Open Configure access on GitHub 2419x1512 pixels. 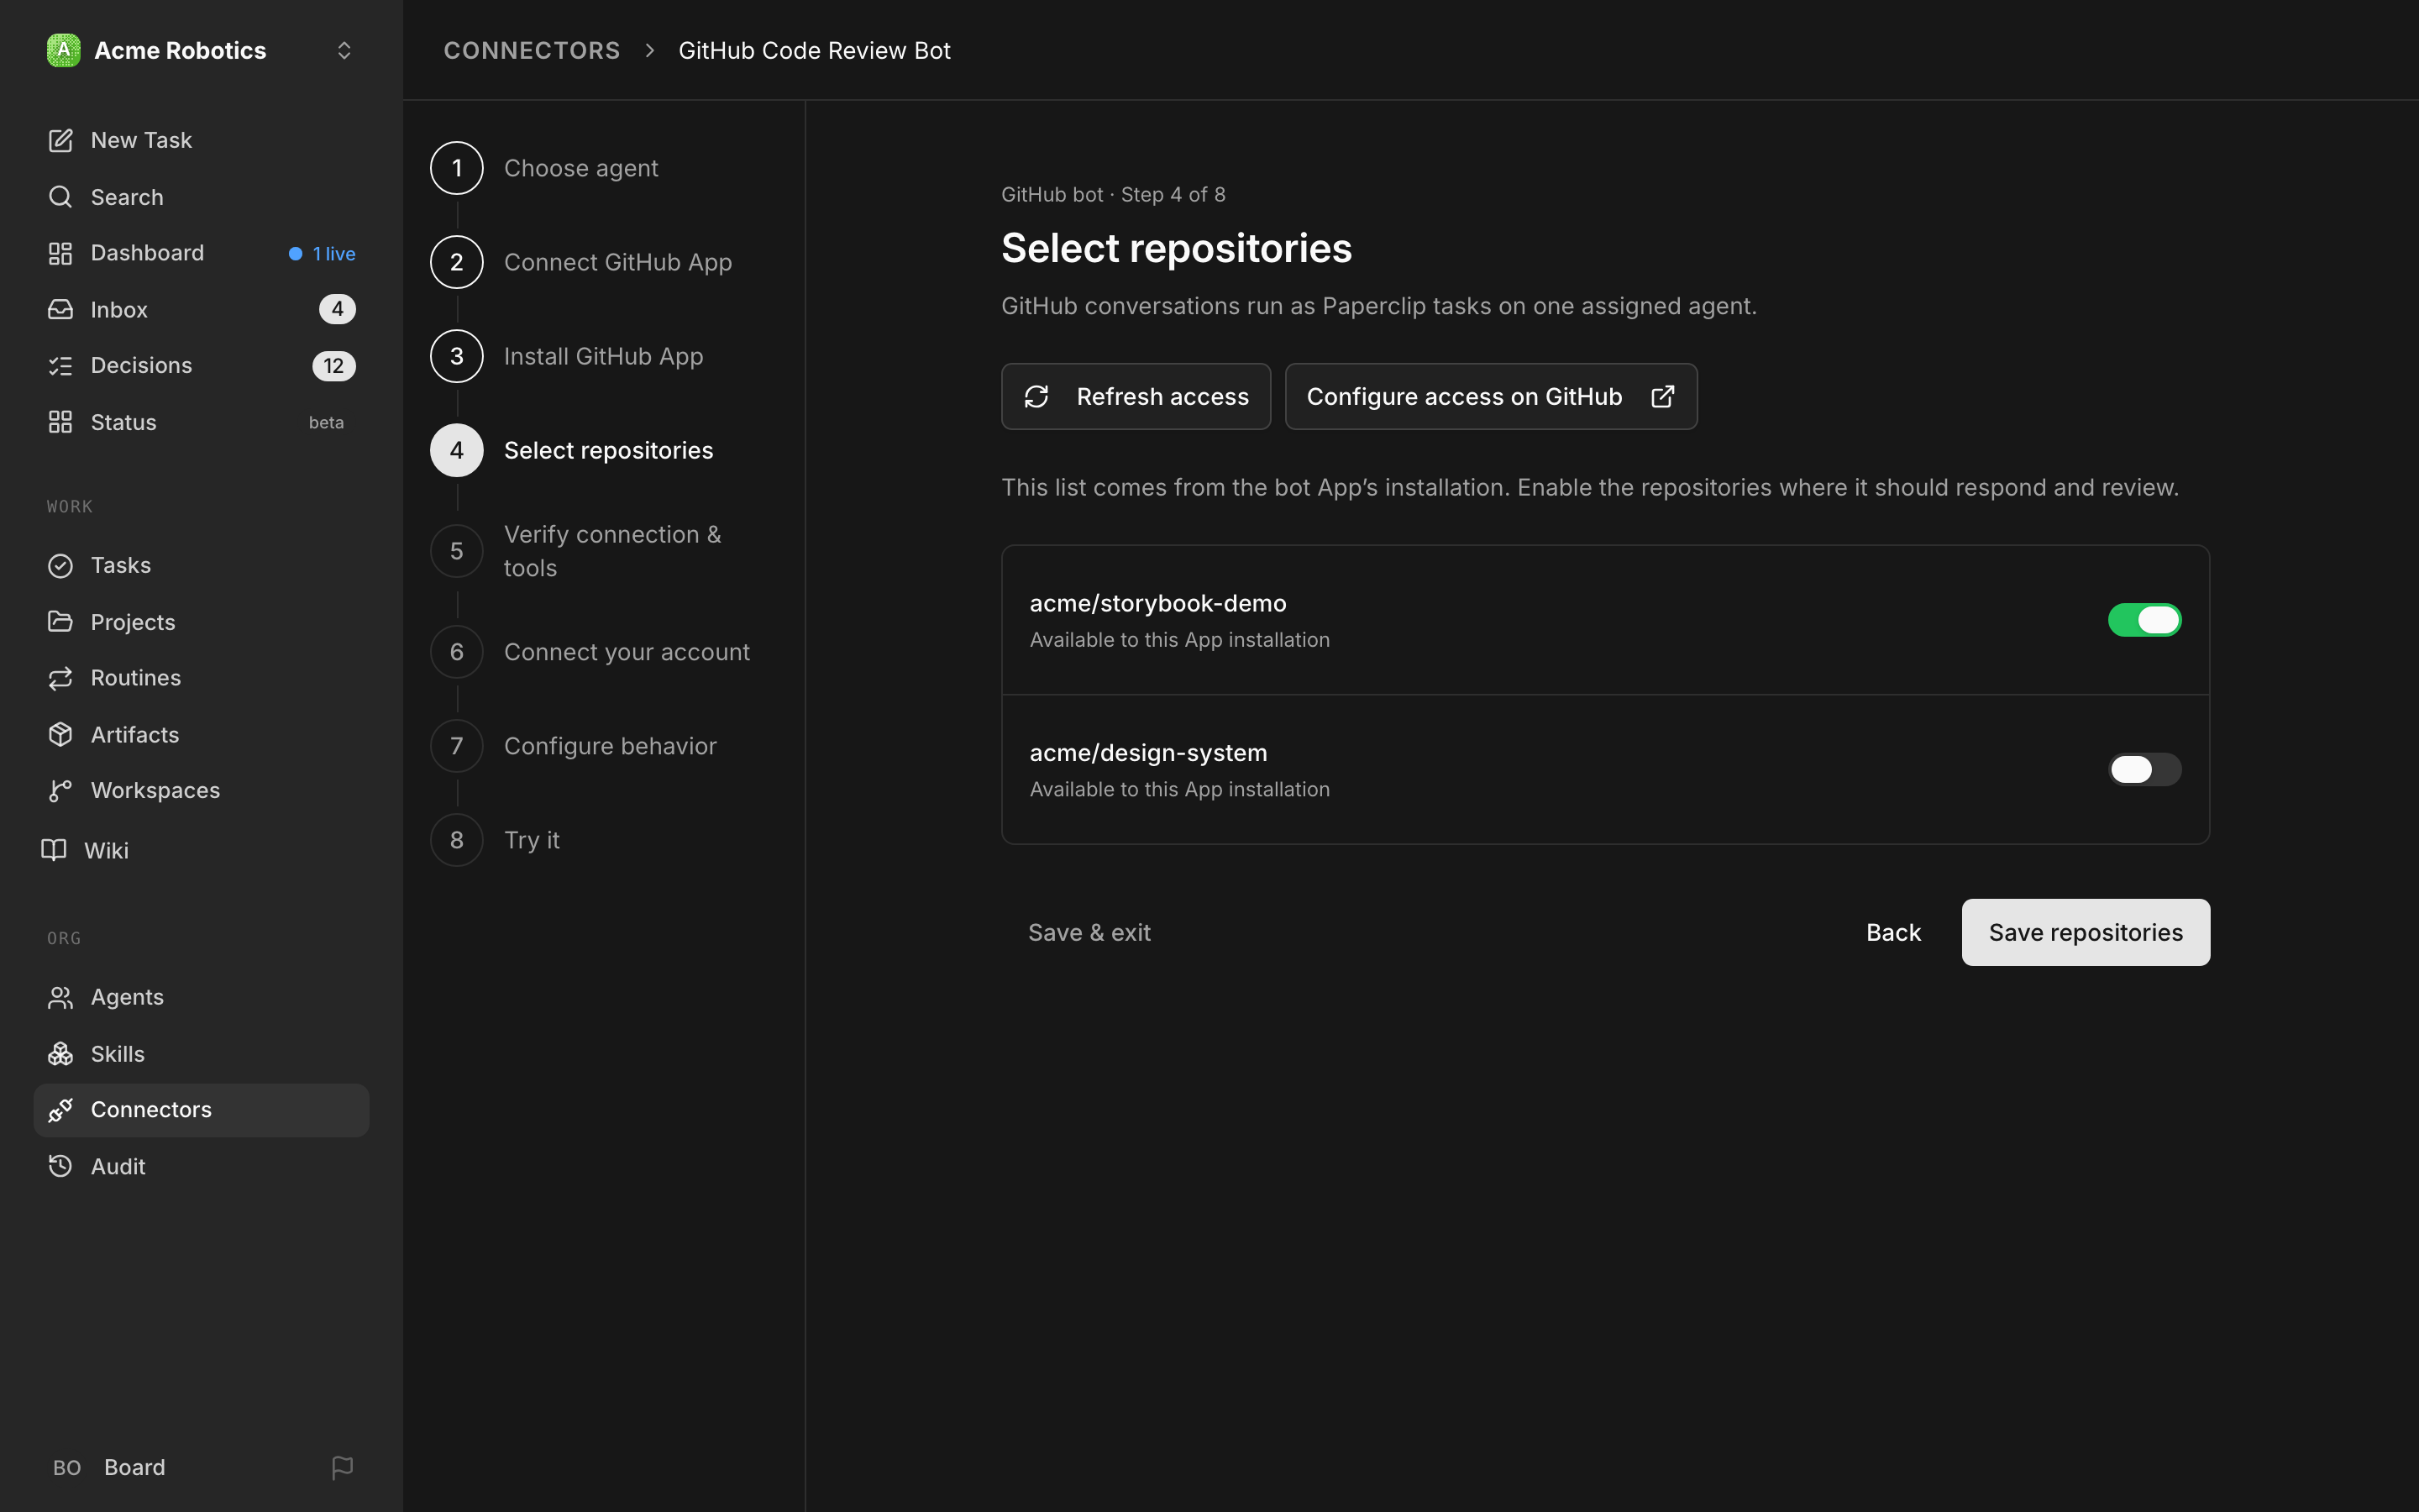(1490, 397)
